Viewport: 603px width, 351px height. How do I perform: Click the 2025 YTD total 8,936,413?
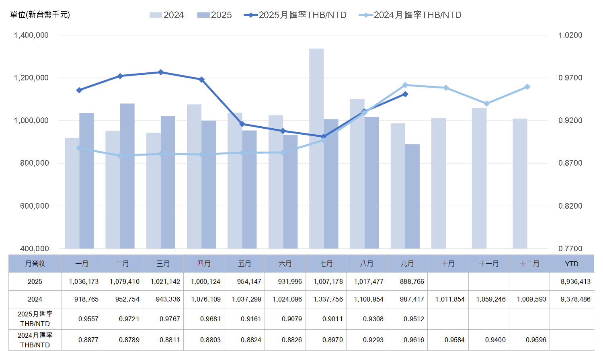pos(575,282)
